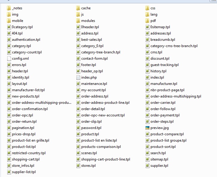Viewport: 217px width, 177px height.
Task: Click the index.tpl file icon
Action: coord(147,77)
